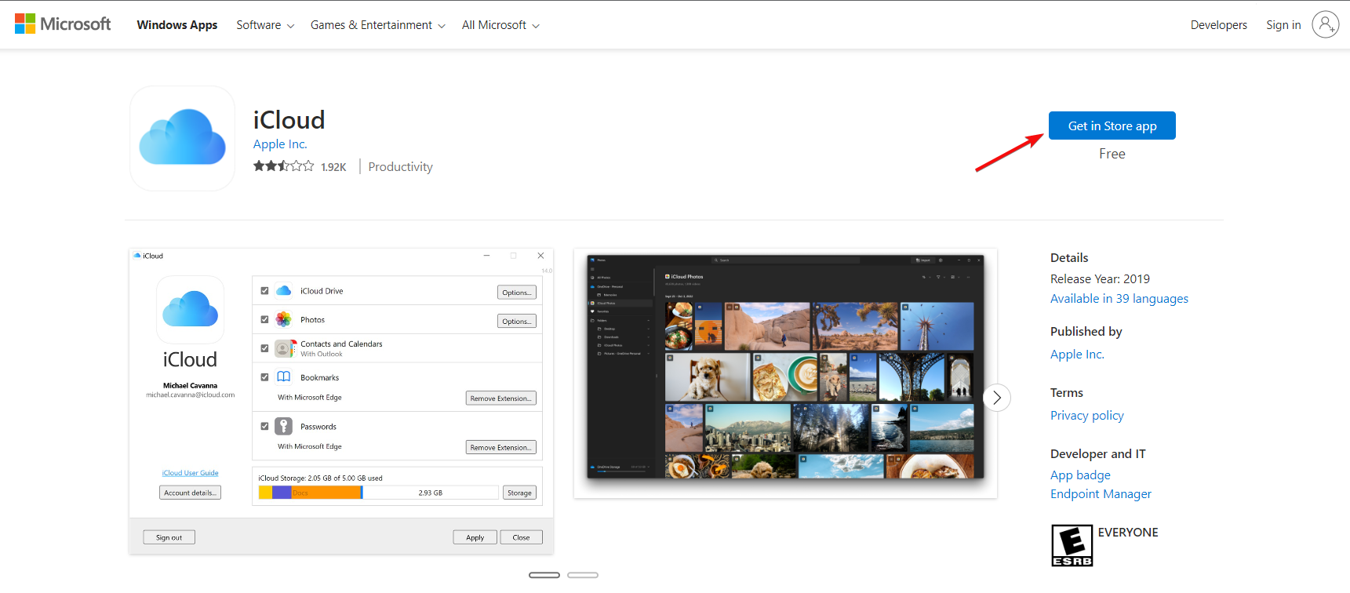
Task: Expand the All Microsoft dropdown
Action: coord(500,25)
